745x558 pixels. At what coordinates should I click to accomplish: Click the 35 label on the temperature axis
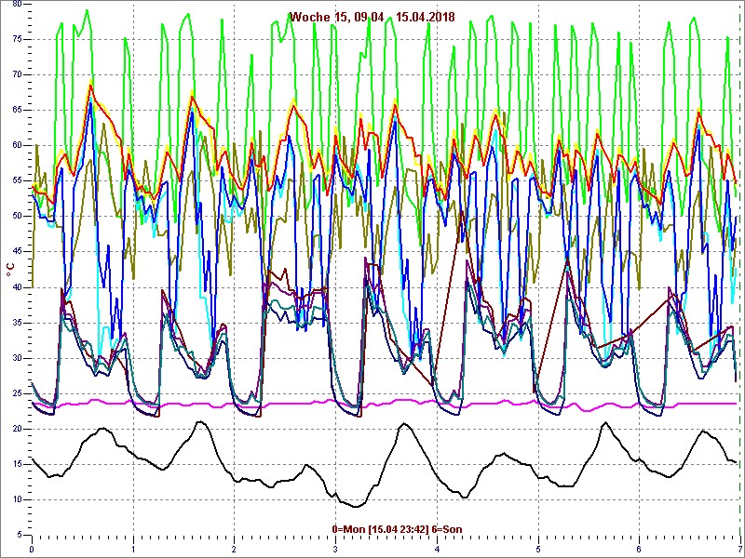(x=17, y=323)
